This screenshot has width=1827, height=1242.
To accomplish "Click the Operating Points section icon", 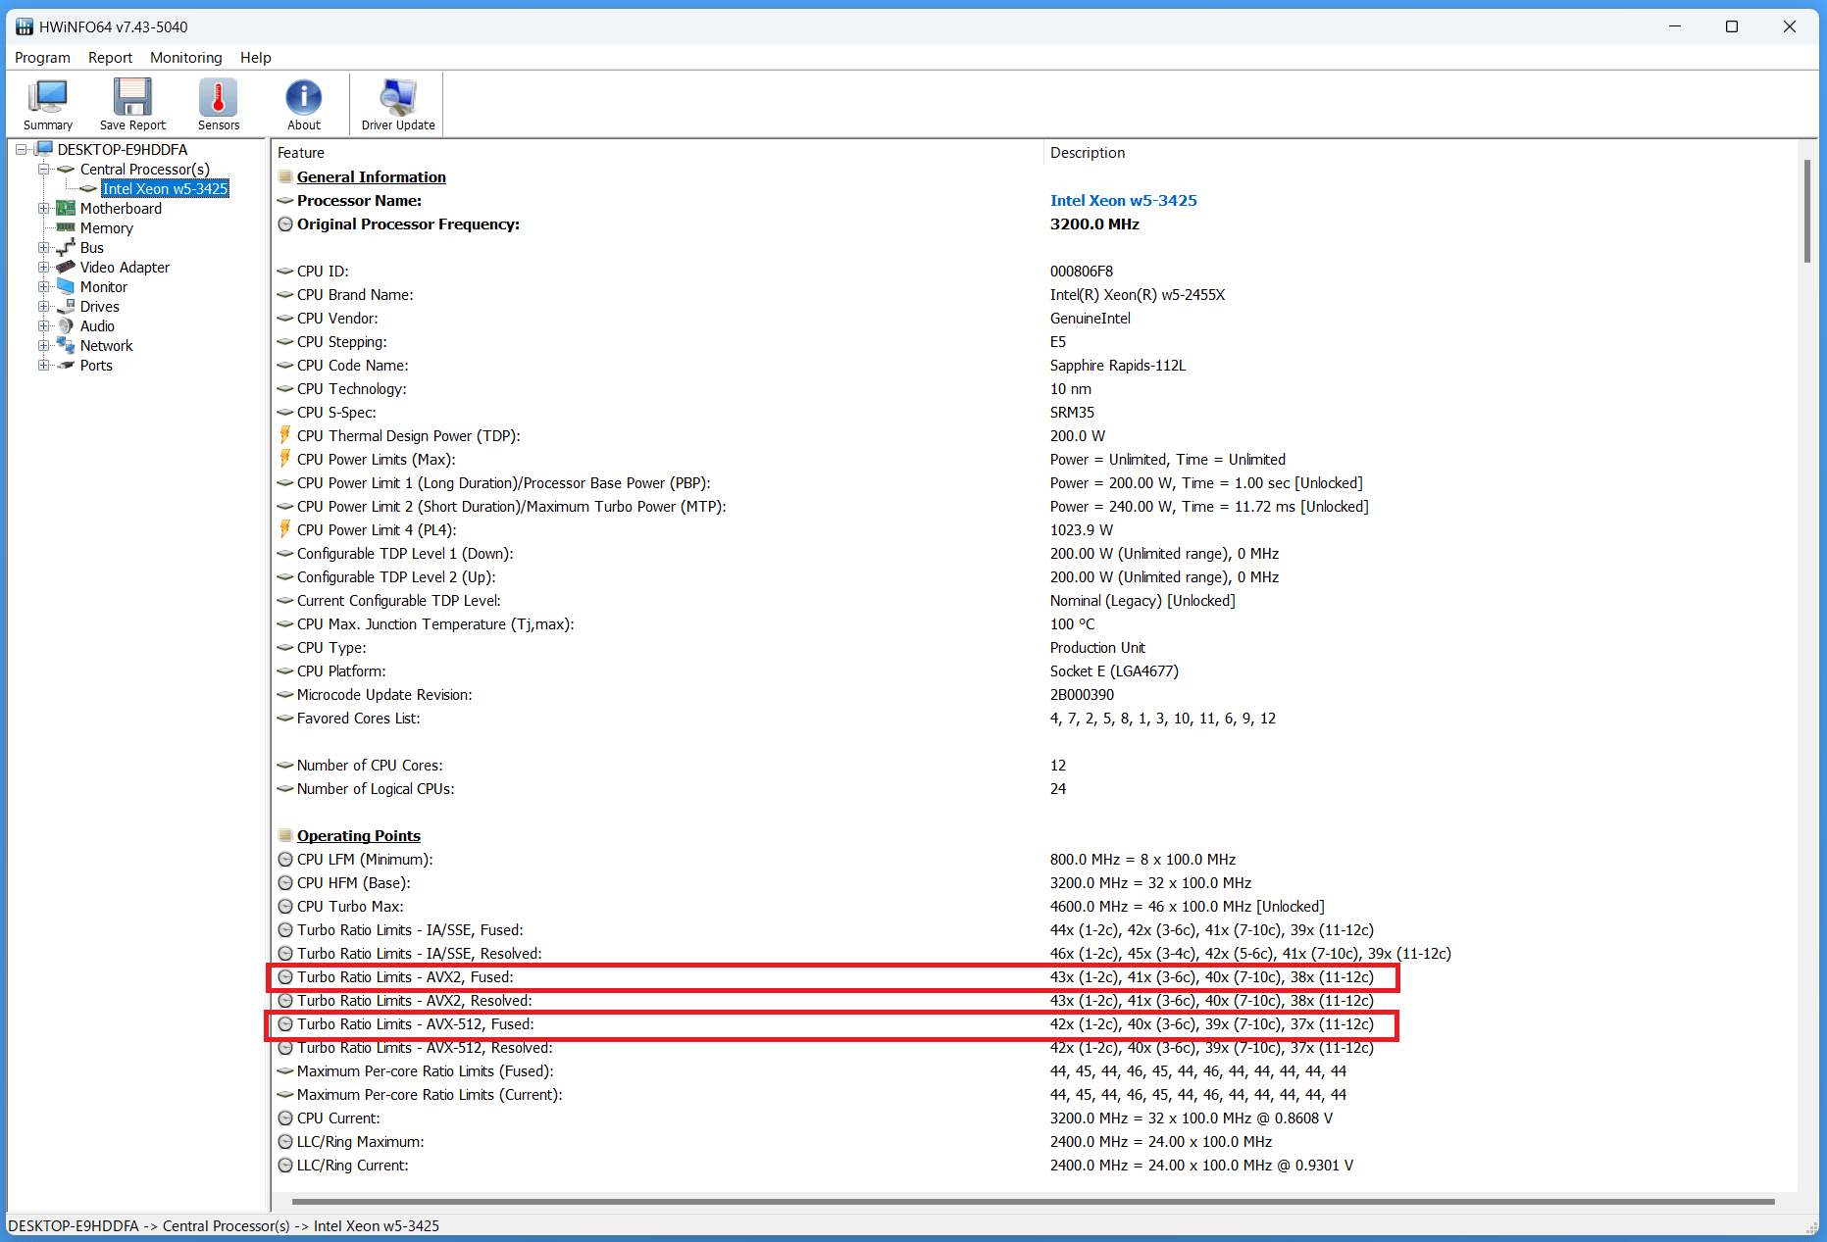I will click(x=285, y=835).
